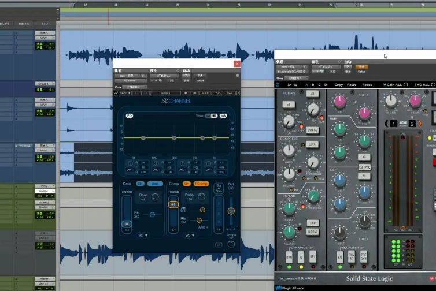This screenshot has height=291, width=436.
Task: Toggle the EXP button in SSL Expand section
Action: (x=313, y=223)
